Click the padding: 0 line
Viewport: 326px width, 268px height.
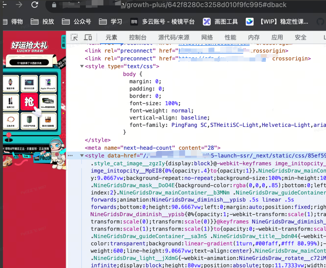pos(147,89)
